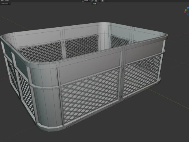This screenshot has height=142, width=189.
Task: Open the Object menu in viewport header
Action: [7, 1]
